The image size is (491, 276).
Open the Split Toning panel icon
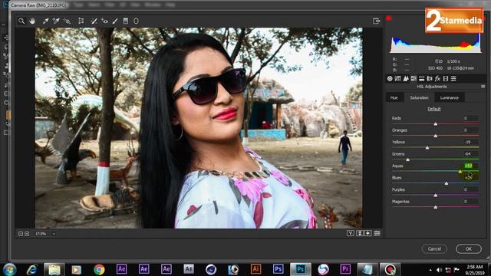point(421,78)
